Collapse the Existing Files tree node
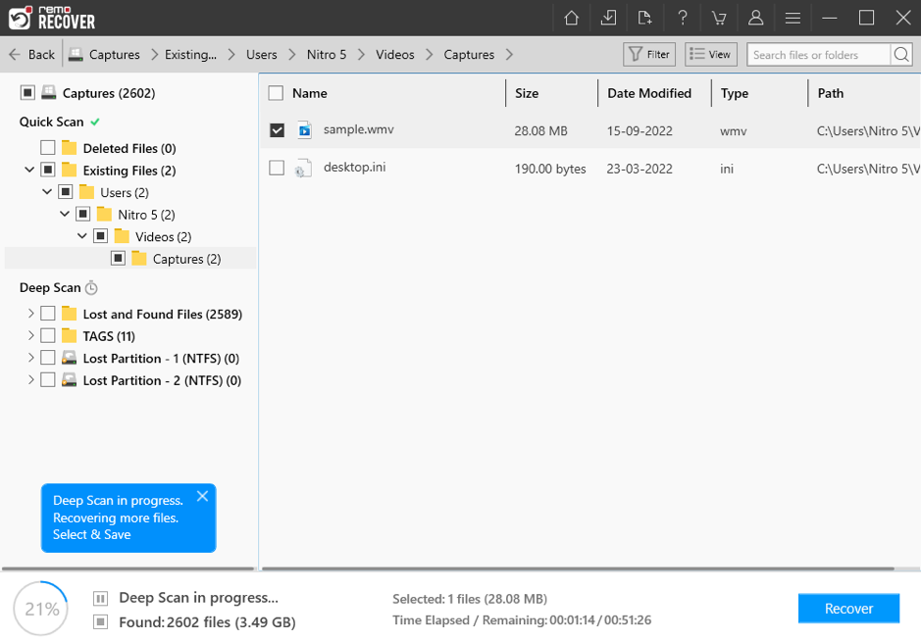The width and height of the screenshot is (921, 641). click(30, 171)
